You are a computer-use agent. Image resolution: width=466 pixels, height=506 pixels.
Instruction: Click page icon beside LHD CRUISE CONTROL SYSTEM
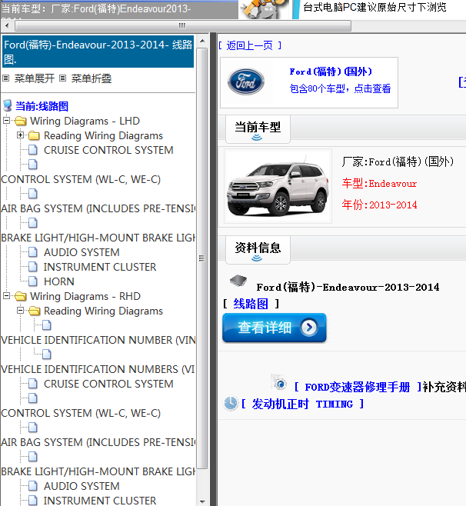coord(32,150)
